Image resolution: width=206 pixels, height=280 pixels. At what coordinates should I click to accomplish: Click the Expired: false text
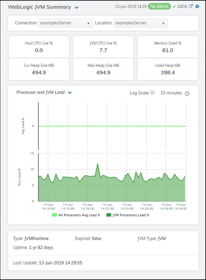[x=88, y=239]
